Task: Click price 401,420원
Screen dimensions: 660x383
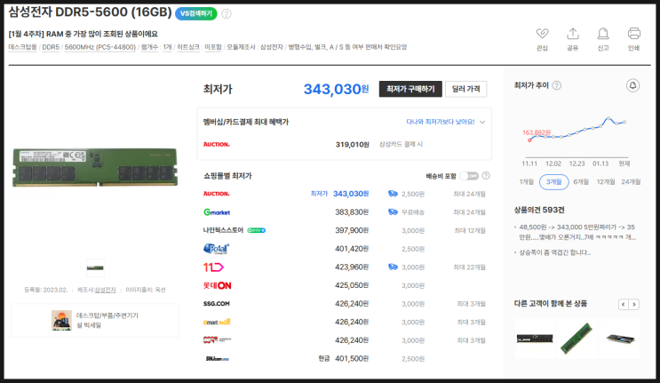Action: (x=352, y=249)
